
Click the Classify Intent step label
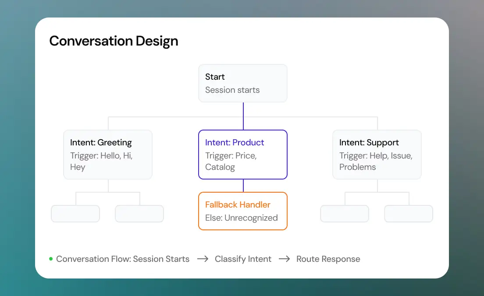point(243,259)
